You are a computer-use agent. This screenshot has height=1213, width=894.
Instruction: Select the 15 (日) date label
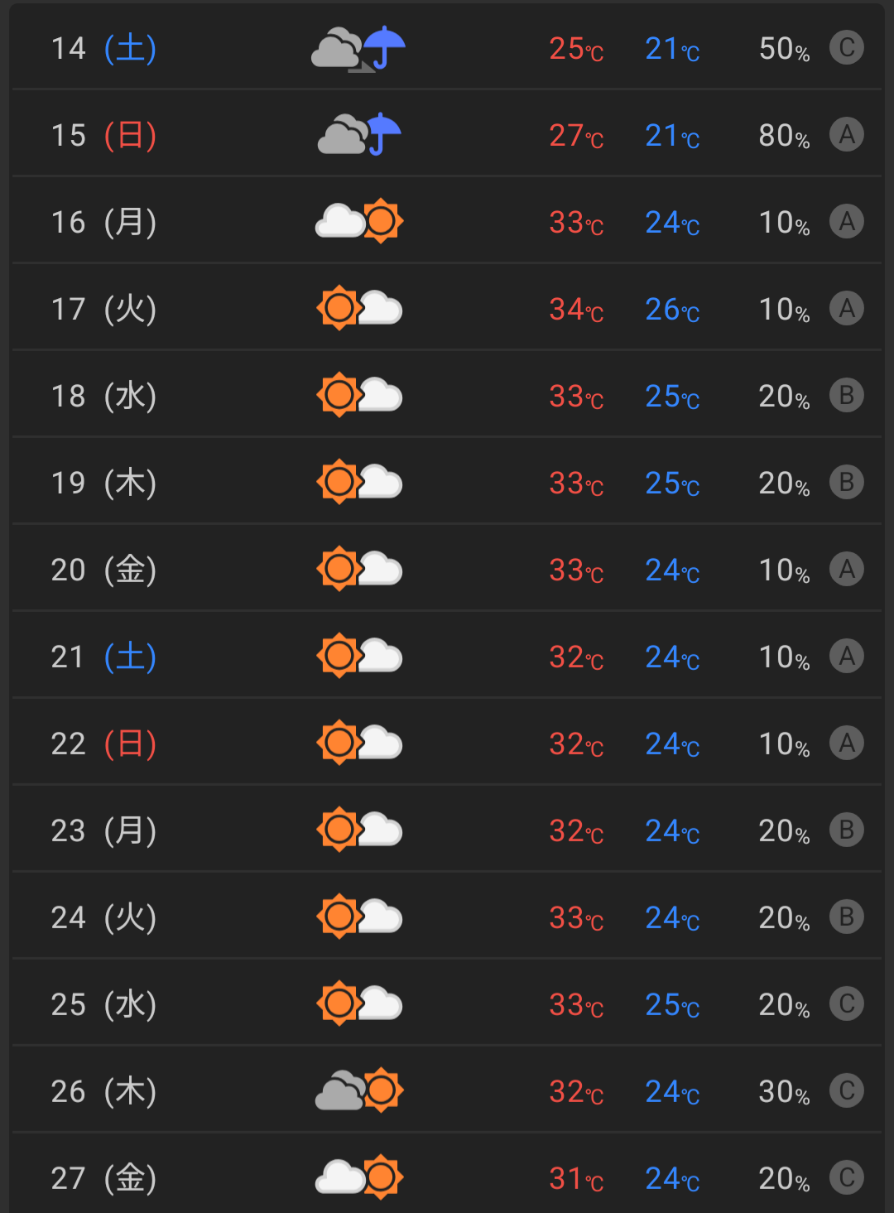[103, 136]
